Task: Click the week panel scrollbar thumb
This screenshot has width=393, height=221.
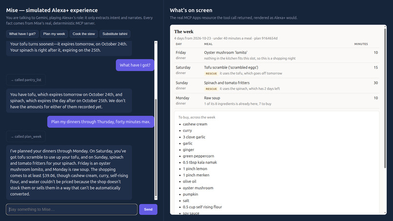Action: [x=385, y=99]
